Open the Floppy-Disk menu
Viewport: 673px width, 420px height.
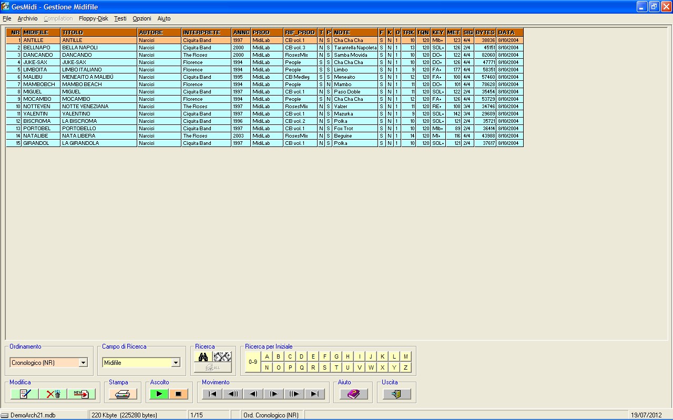(x=94, y=18)
